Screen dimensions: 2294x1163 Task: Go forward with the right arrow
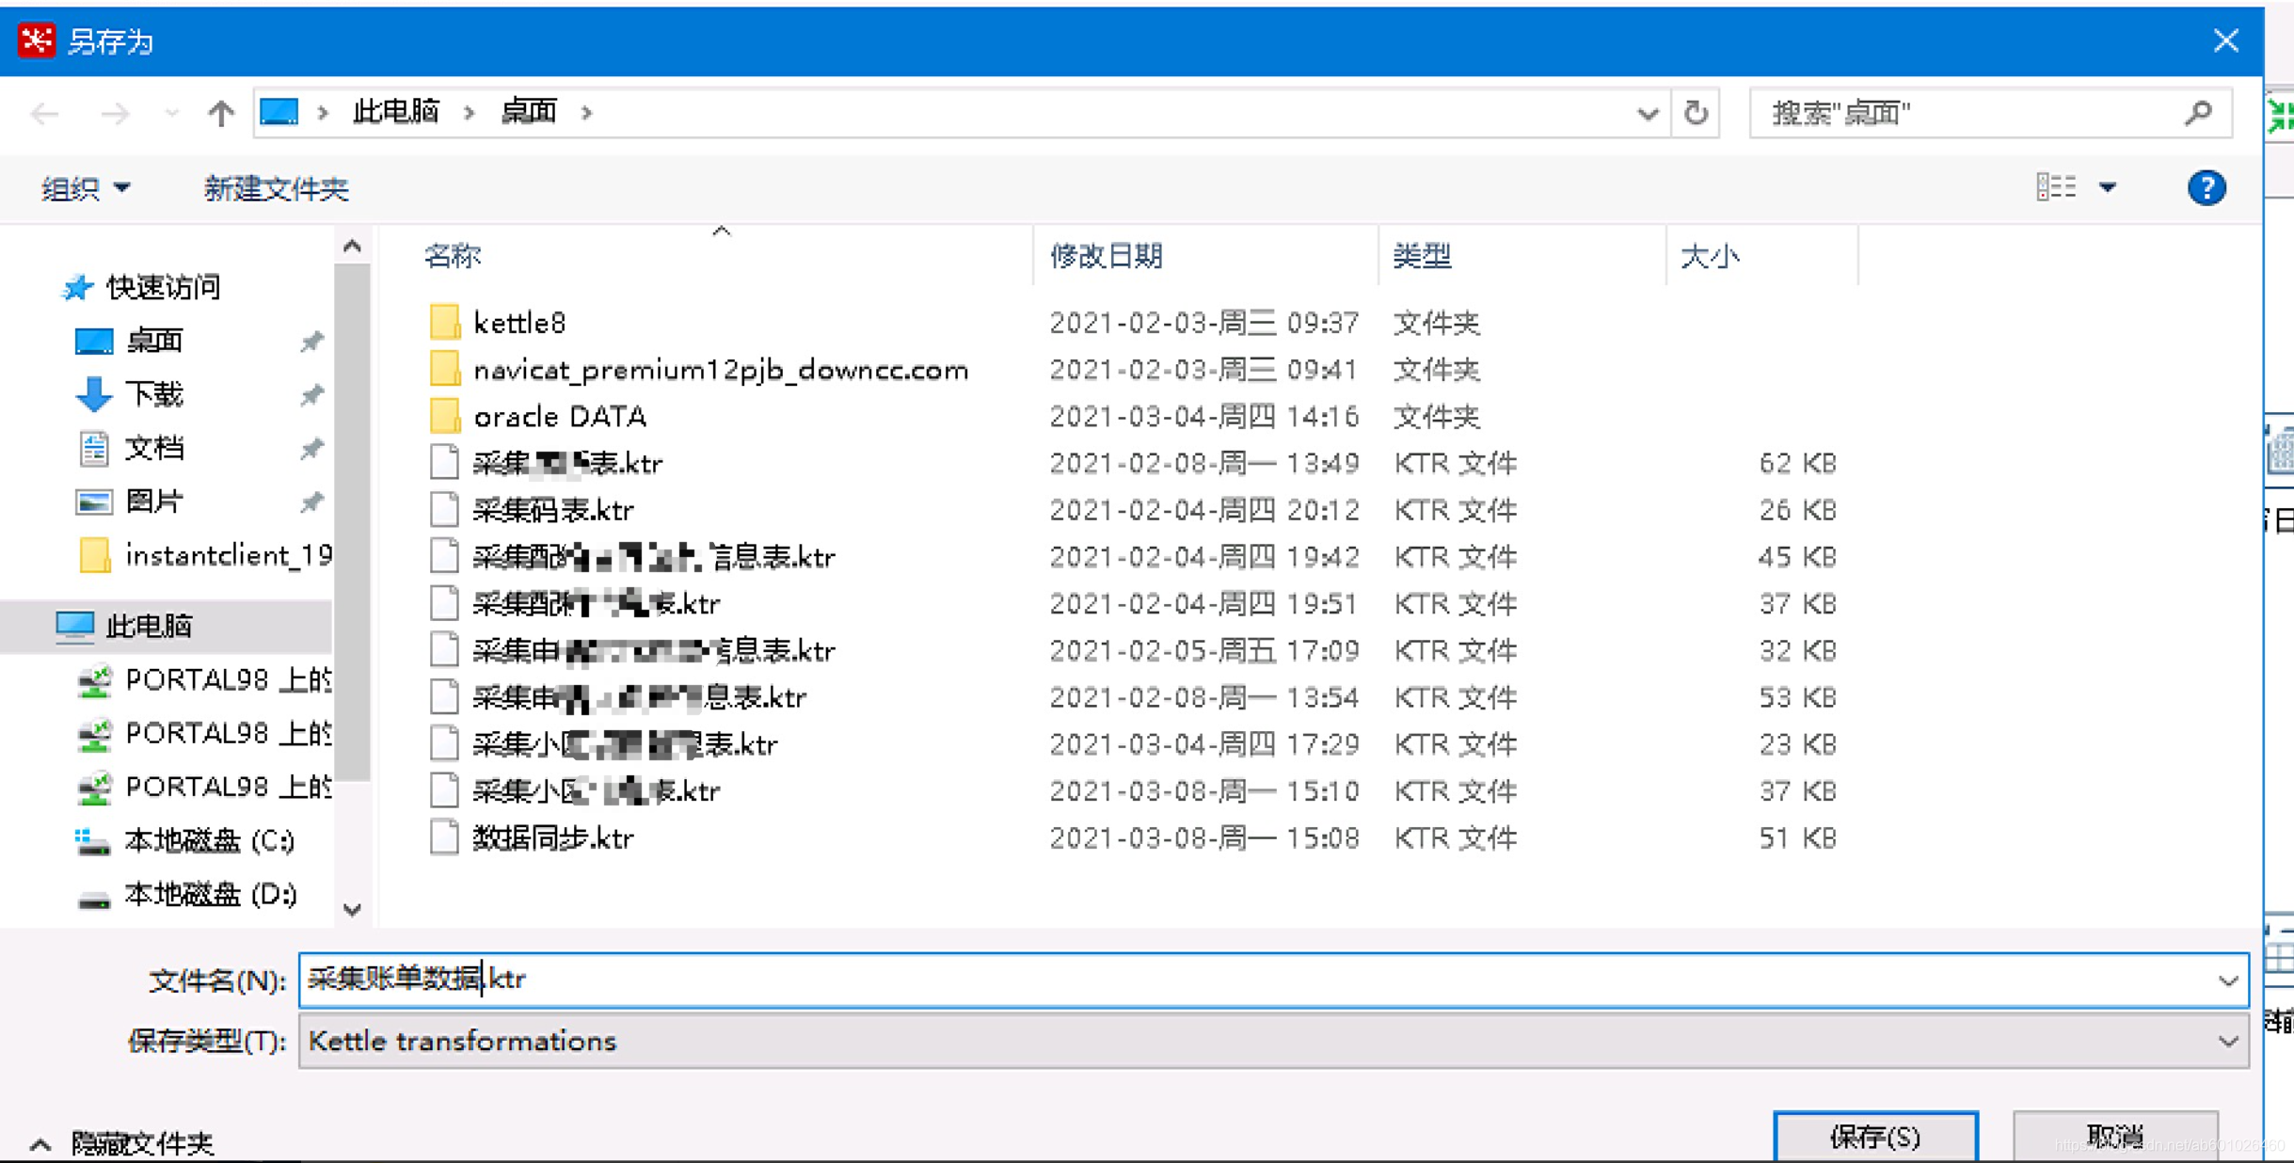[115, 114]
